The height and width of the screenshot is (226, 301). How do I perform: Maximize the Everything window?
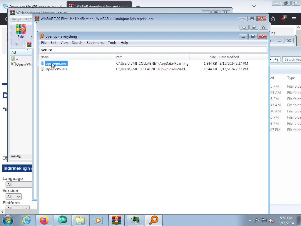pos(253,36)
